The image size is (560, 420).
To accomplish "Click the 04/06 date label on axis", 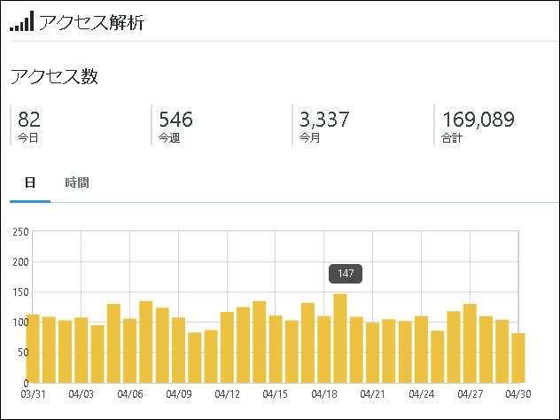I will [x=130, y=394].
